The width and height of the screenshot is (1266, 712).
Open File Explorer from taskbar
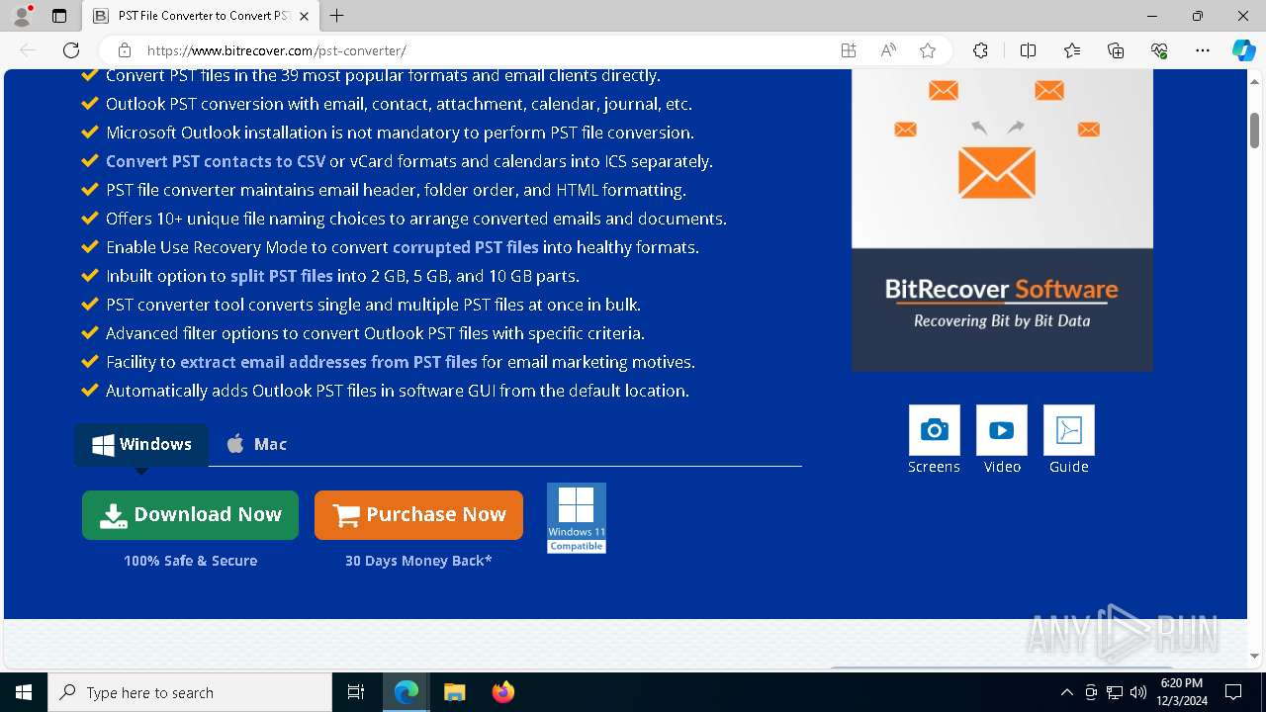click(x=454, y=692)
